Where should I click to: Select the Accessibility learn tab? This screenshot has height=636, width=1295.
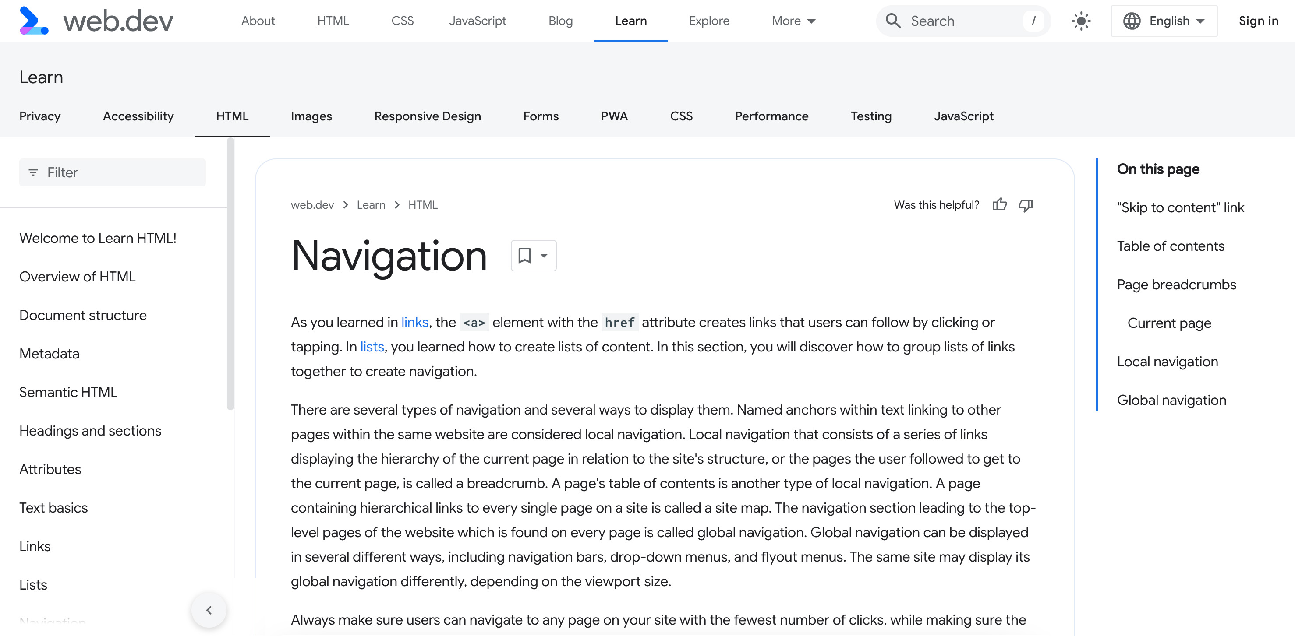coord(138,116)
